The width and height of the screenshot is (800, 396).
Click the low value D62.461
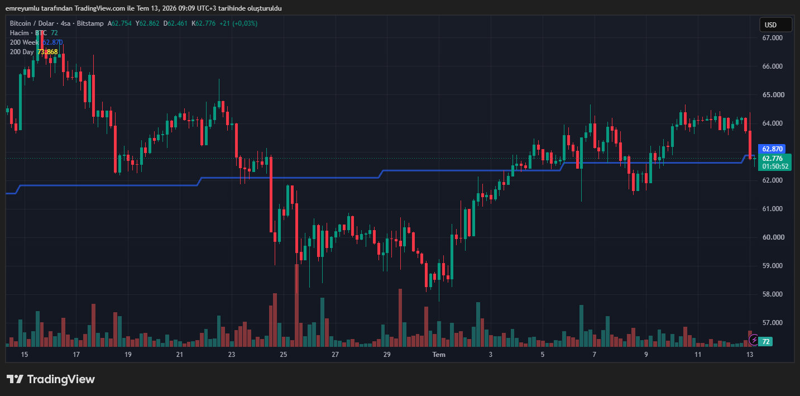click(175, 23)
